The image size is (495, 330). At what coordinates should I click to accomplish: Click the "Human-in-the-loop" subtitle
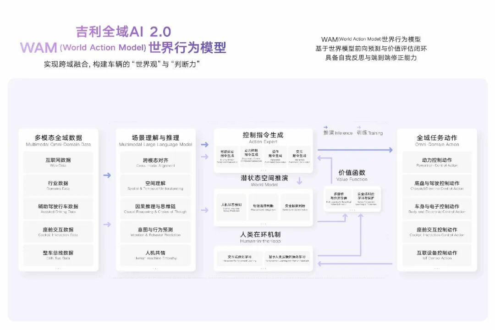click(260, 241)
